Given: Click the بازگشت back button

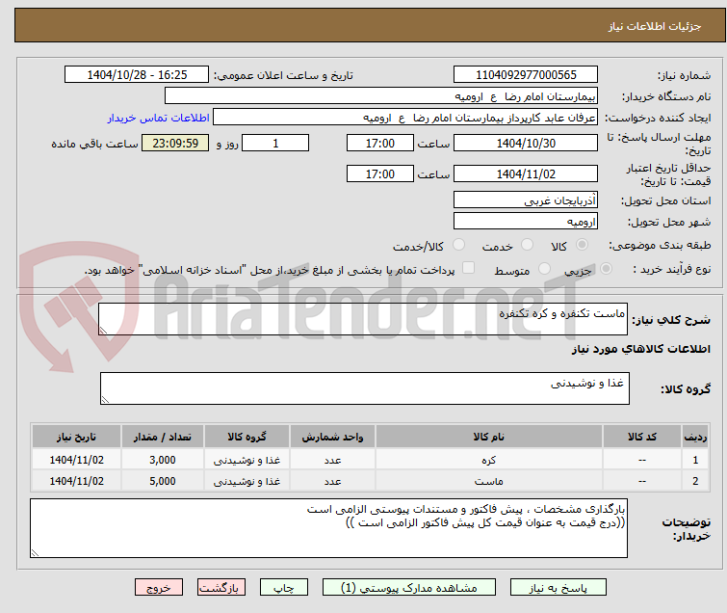Looking at the screenshot, I should click(x=221, y=588).
